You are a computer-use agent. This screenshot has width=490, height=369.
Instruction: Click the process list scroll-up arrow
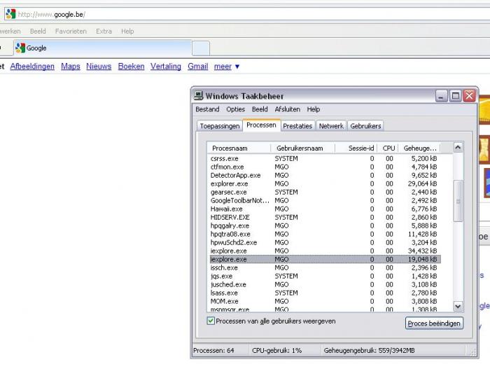(x=458, y=147)
